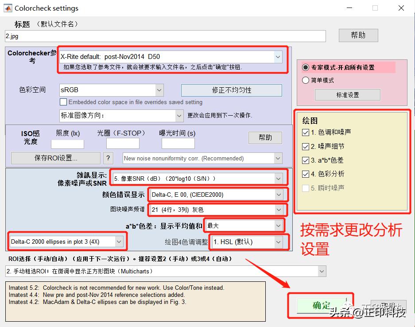Open 1. HSL (默认) dropdown

248,242
